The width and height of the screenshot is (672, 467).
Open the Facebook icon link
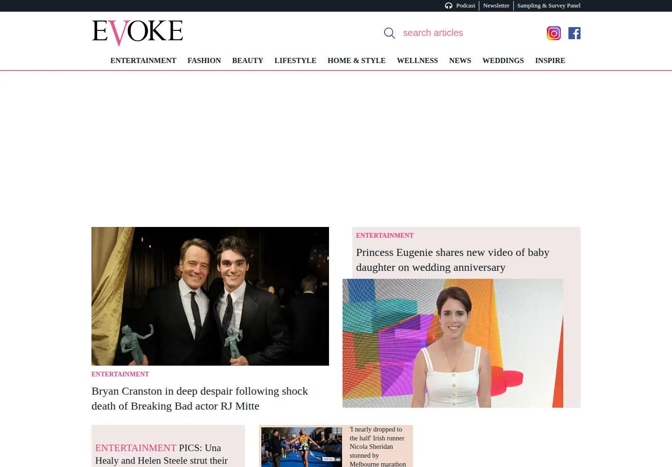[574, 33]
